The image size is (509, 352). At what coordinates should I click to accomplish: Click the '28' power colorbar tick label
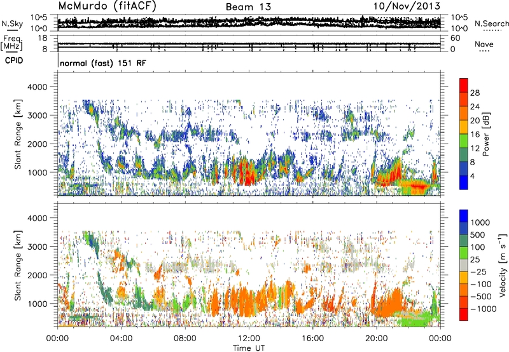pos(475,93)
